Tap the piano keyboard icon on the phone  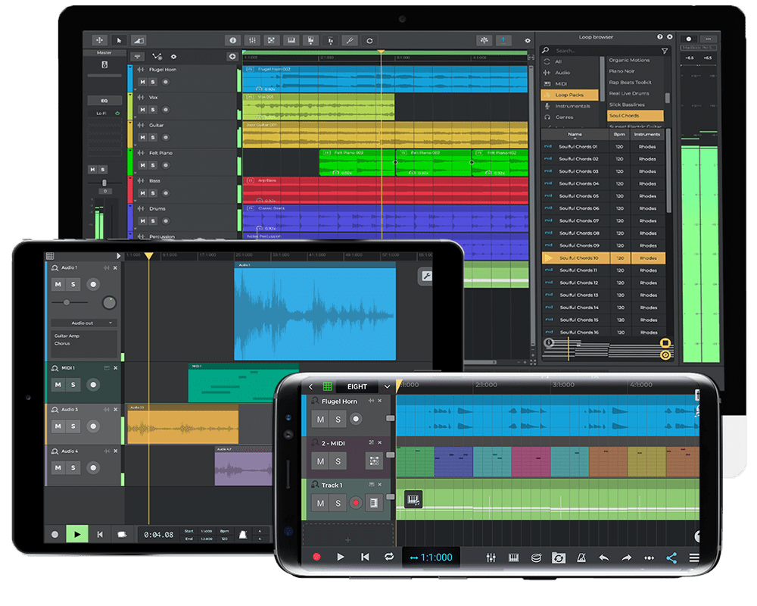pyautogui.click(x=513, y=557)
